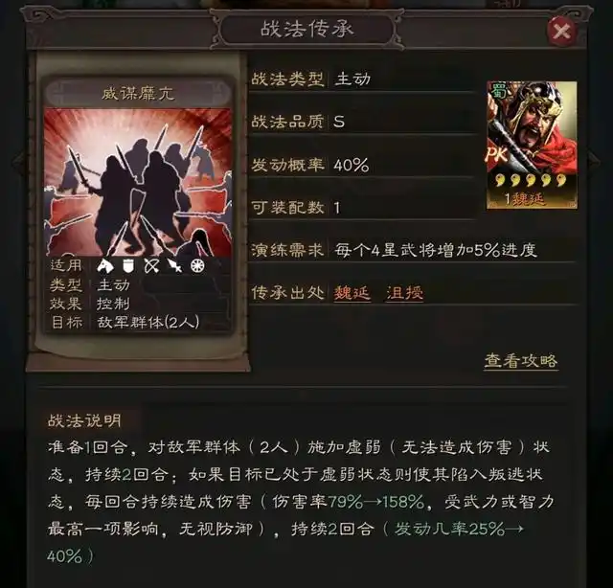Open the 沮授 inheritance source link
Viewport: 613px width, 588px height.
click(404, 293)
